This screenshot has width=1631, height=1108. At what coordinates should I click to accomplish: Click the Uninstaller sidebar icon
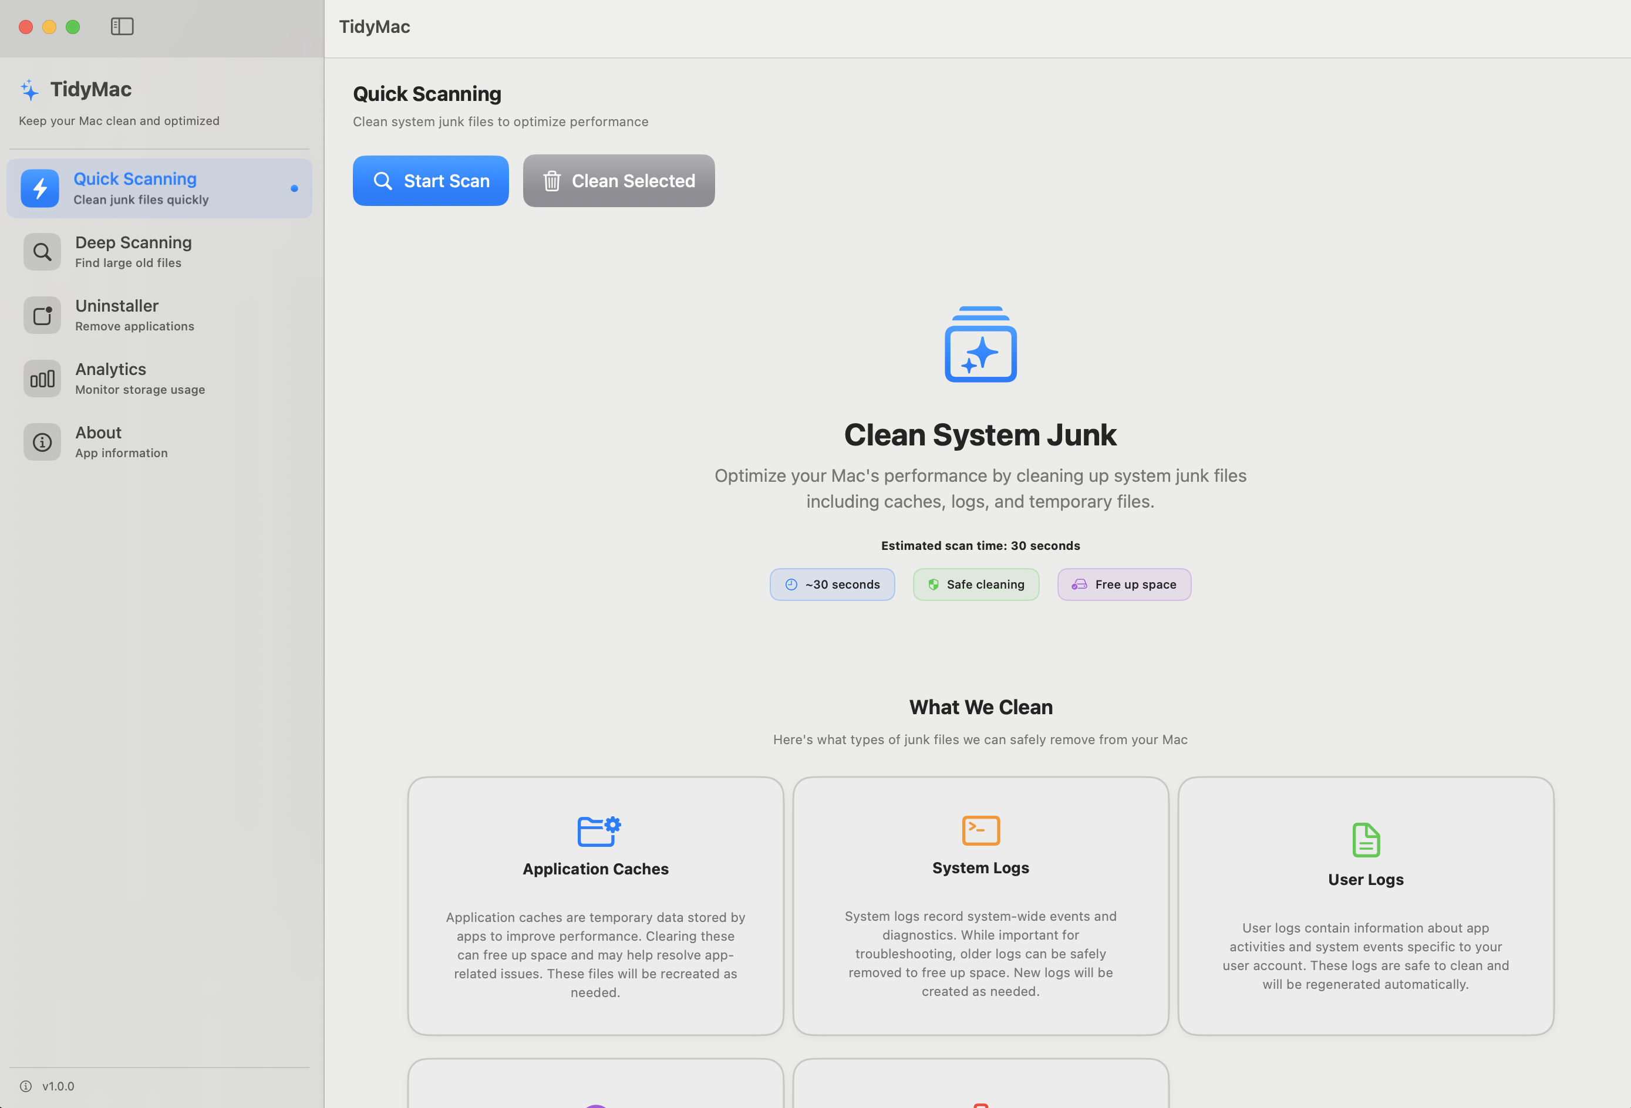tap(42, 315)
